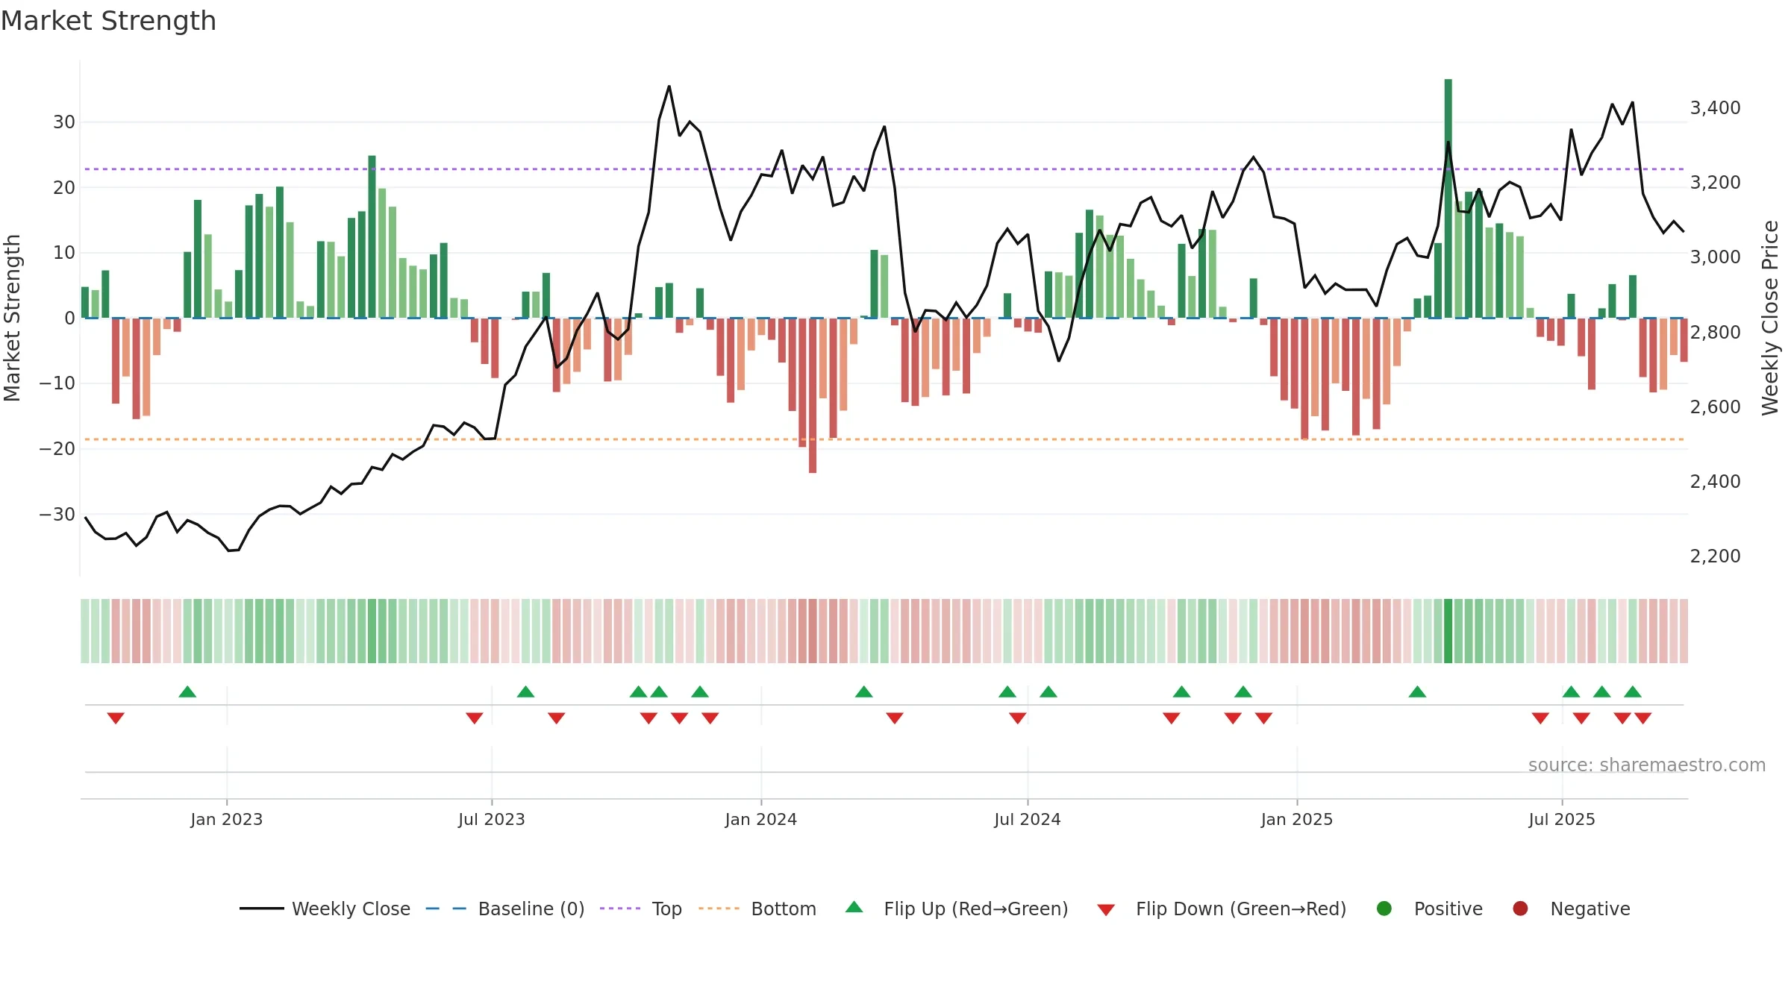Image resolution: width=1791 pixels, height=1007 pixels.
Task: Click the green Positive circle in legend
Action: coord(1384,909)
